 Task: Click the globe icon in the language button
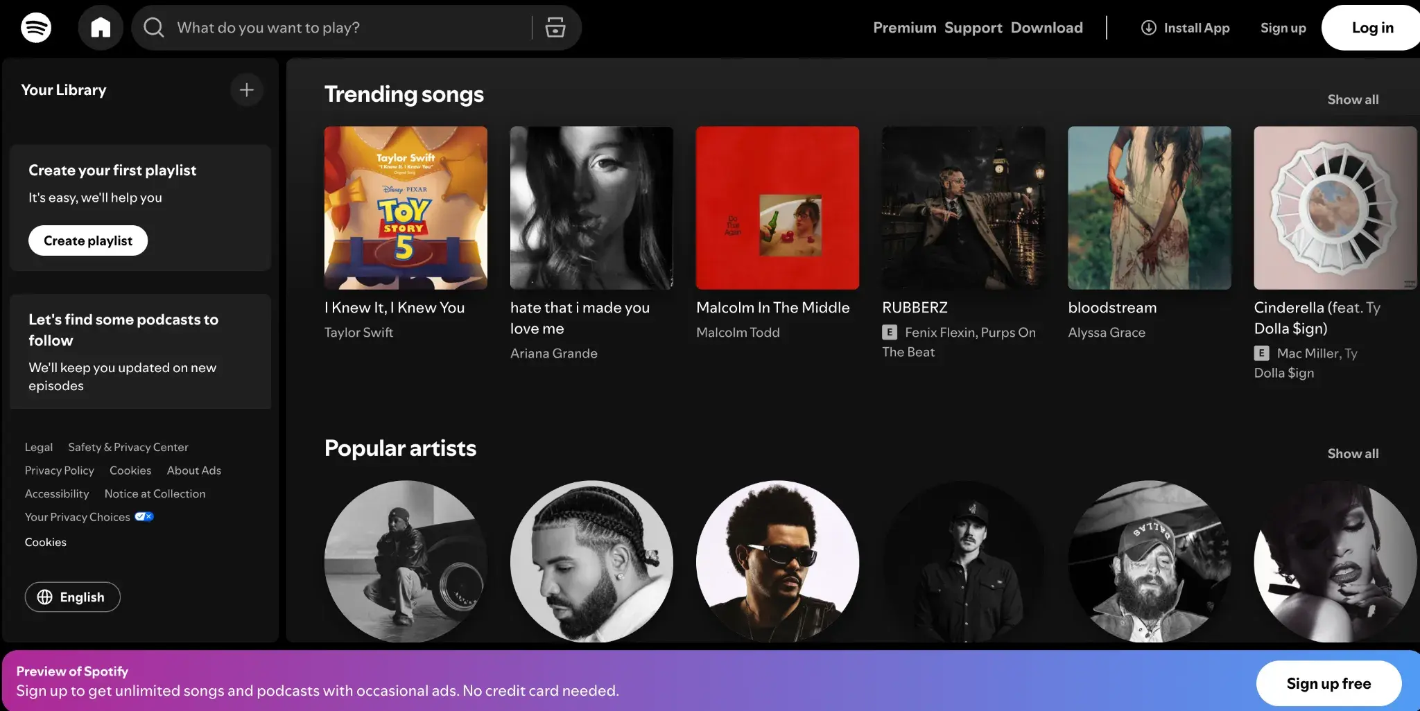45,597
